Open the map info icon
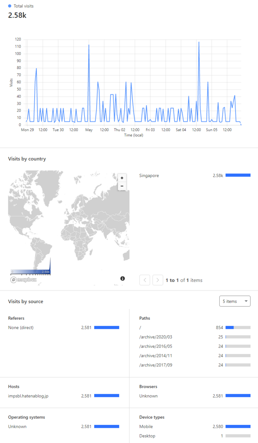This screenshot has width=258, height=443. [x=123, y=279]
